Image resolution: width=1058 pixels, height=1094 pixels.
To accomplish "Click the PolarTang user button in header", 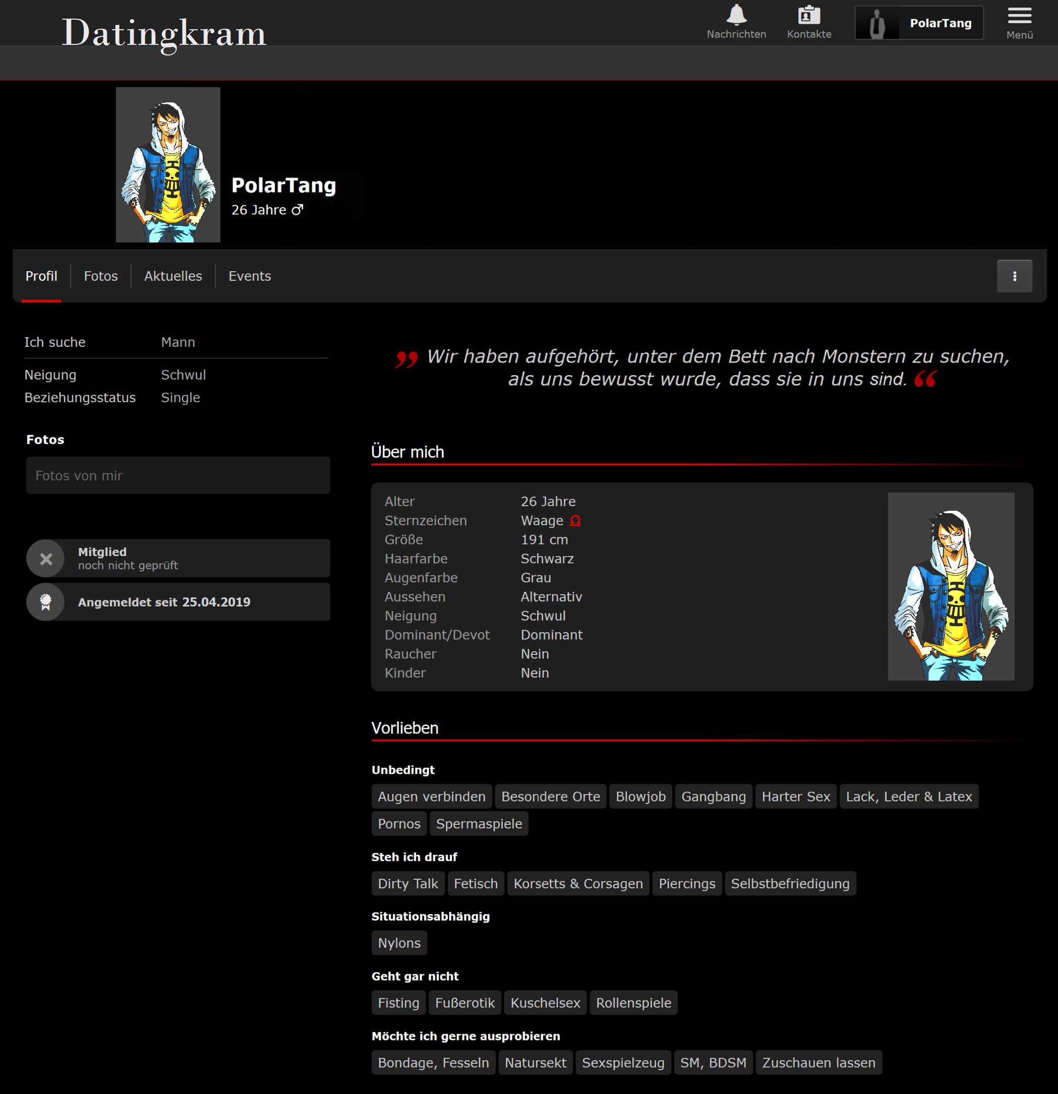I will coord(940,23).
